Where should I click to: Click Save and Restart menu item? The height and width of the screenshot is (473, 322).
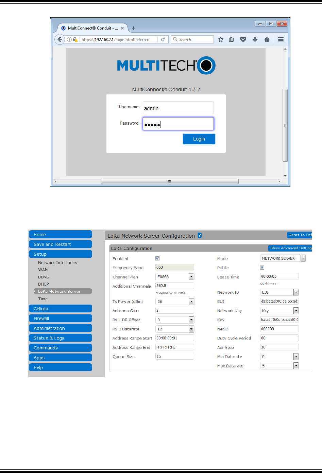tap(60, 244)
